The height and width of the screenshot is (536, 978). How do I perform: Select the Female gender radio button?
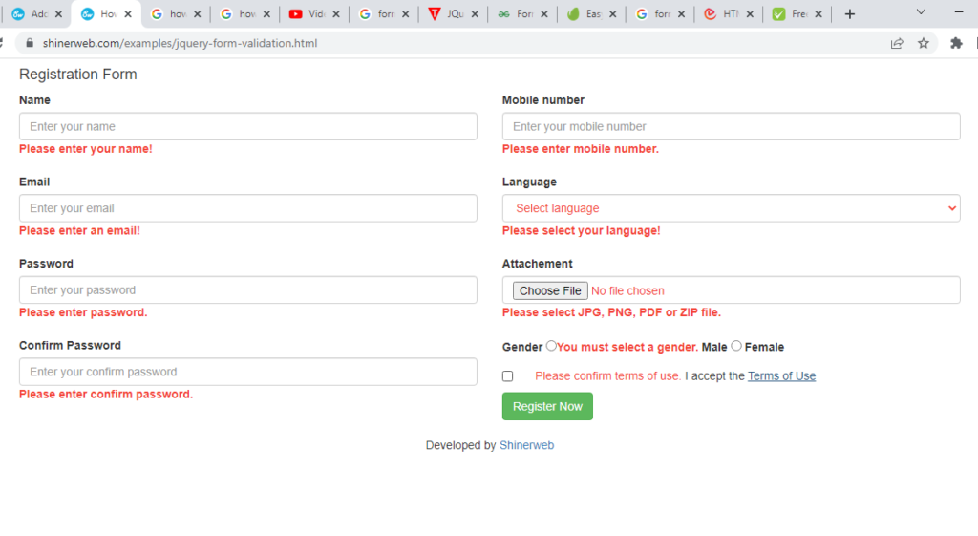pyautogui.click(x=736, y=346)
